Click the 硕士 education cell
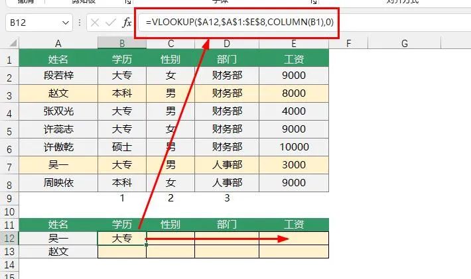The image size is (471, 279). click(122, 147)
